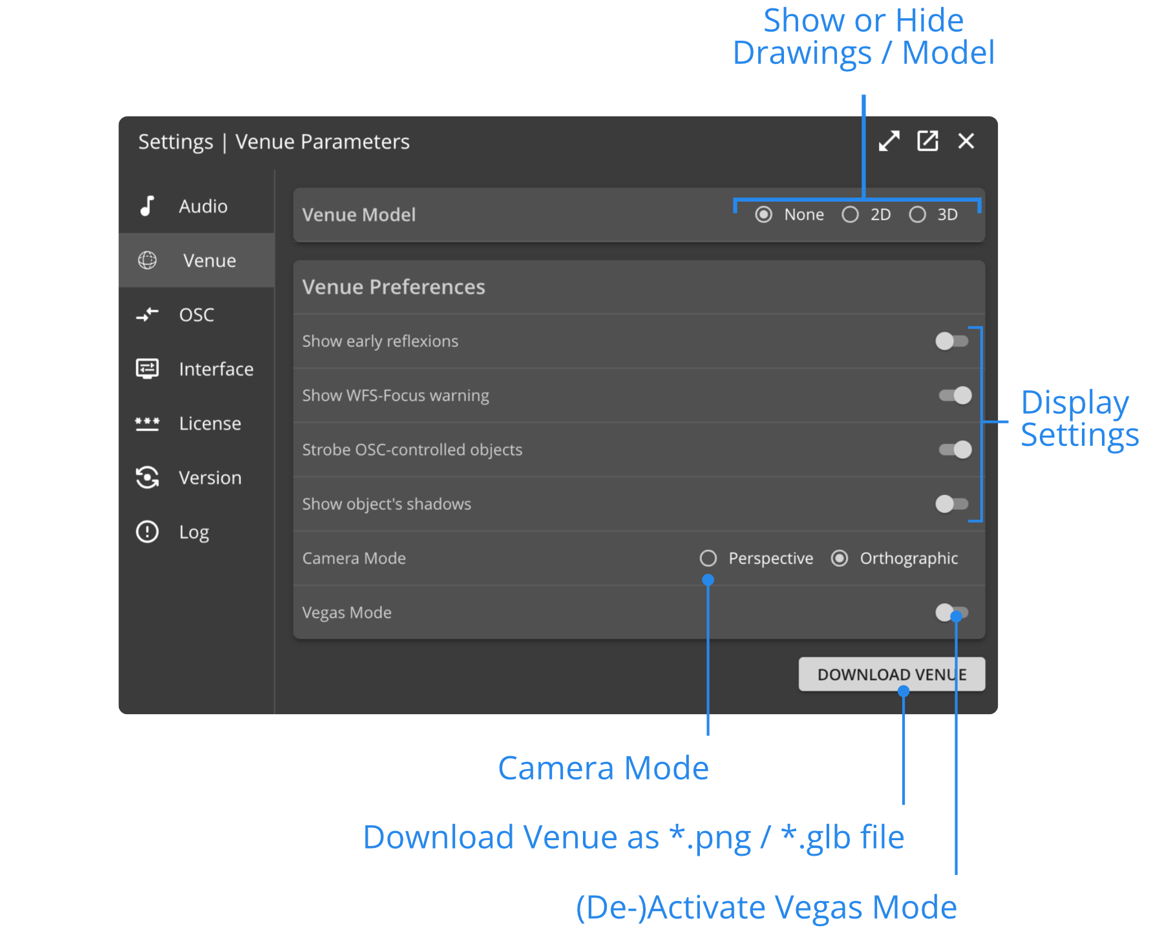Click the Version refresh icon

[147, 478]
